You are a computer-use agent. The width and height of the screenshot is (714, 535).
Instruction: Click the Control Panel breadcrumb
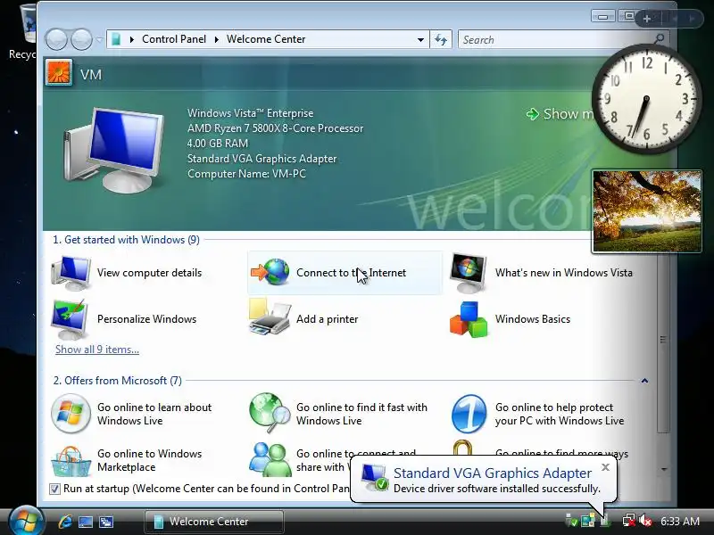pyautogui.click(x=174, y=39)
